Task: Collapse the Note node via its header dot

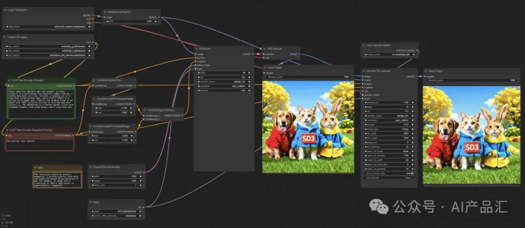Action: coord(35,167)
